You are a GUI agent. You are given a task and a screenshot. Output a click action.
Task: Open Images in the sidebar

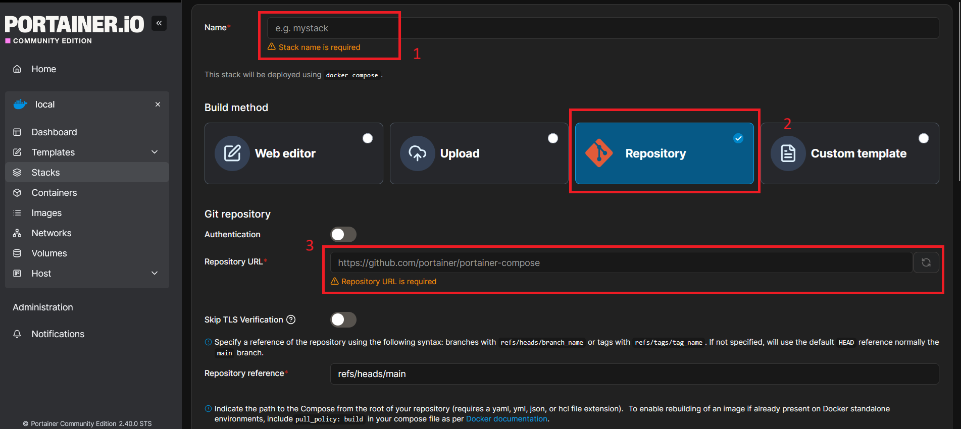(x=87, y=213)
